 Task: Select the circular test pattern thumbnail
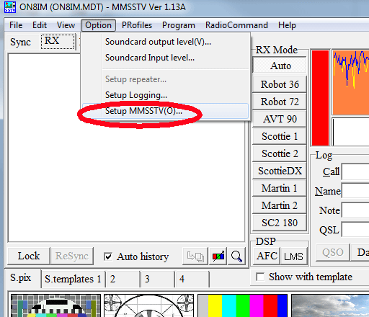click(148, 305)
